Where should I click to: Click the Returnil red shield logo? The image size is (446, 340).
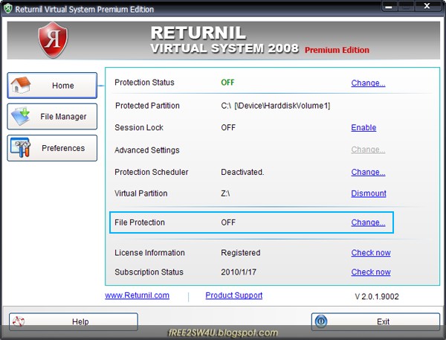pos(53,40)
